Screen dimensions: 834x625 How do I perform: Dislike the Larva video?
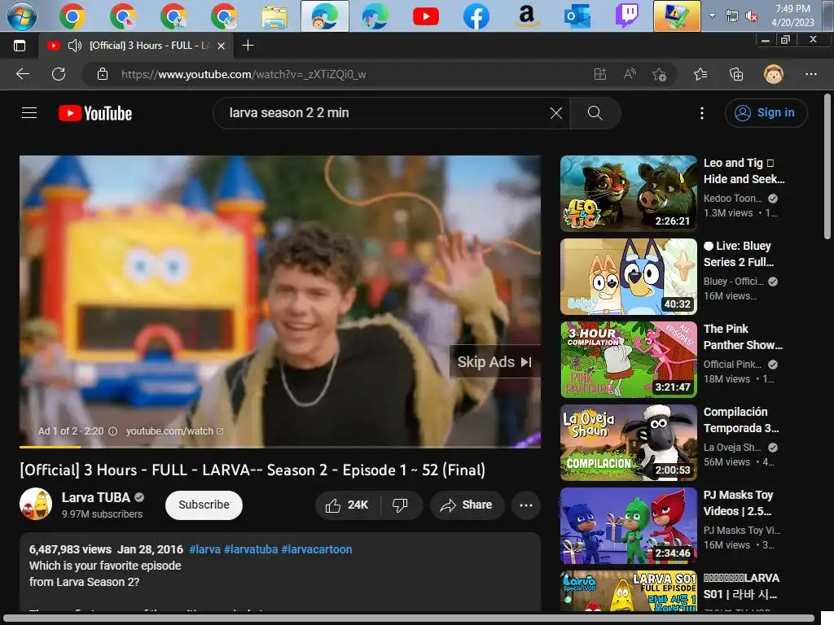tap(400, 505)
